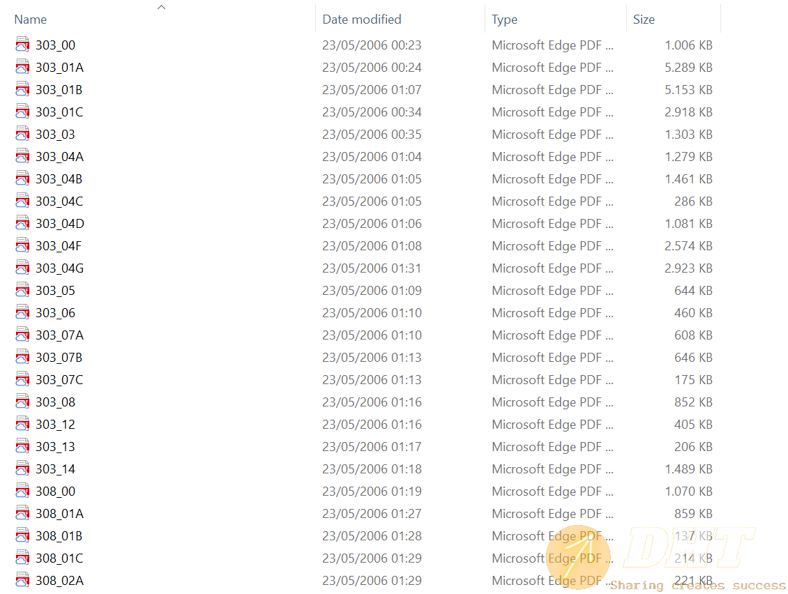The image size is (788, 594).
Task: Click the PDF icon for 303_01A
Action: [x=22, y=66]
